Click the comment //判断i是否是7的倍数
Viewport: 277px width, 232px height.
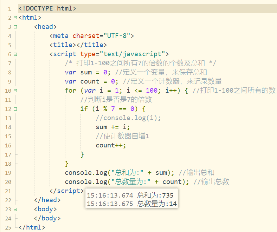coord(116,100)
